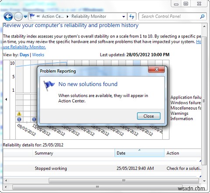Viewport: 210px width, 193px height.
Task: Click the 'Check for a soluti..' action link
Action: [x=184, y=169]
